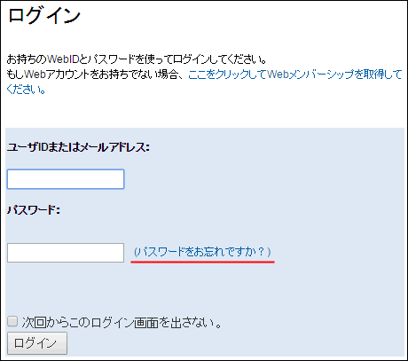Viewport: 408px width, 361px height.
Task: Click the ログイン submit button
Action: coord(37,343)
